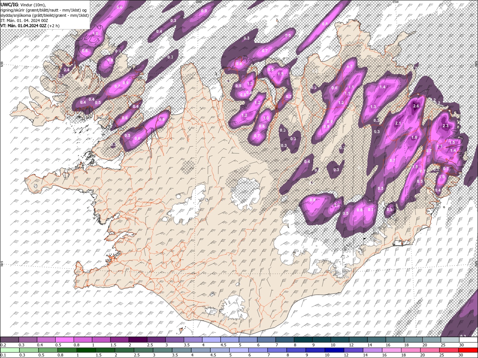The image size is (478, 358).
Task: Click the '15W' longitude label at the top edge
Action: [395, 2]
